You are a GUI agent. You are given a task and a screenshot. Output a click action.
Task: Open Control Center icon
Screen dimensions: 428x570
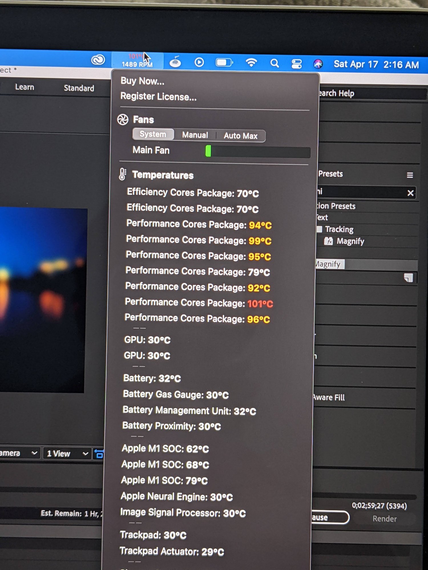tap(296, 64)
